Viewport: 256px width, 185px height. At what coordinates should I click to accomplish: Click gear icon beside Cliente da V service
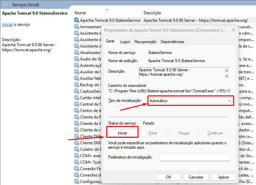[x=76, y=124]
